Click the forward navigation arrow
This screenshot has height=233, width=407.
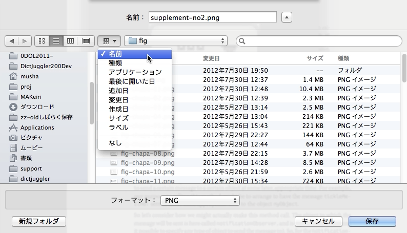(25, 40)
